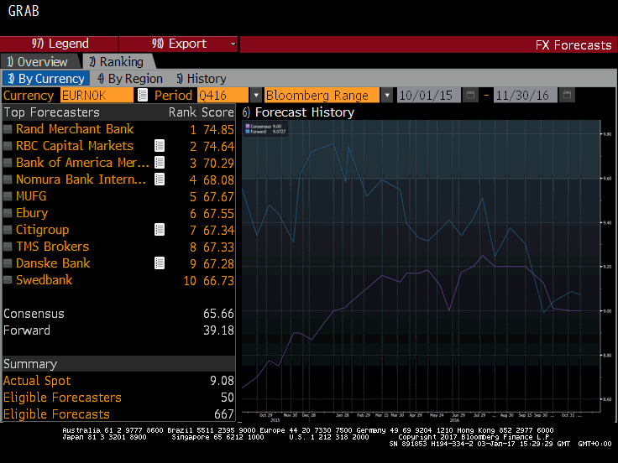Open the report icon next to Danske Bank
Viewport: 618px width, 463px height.
click(160, 263)
